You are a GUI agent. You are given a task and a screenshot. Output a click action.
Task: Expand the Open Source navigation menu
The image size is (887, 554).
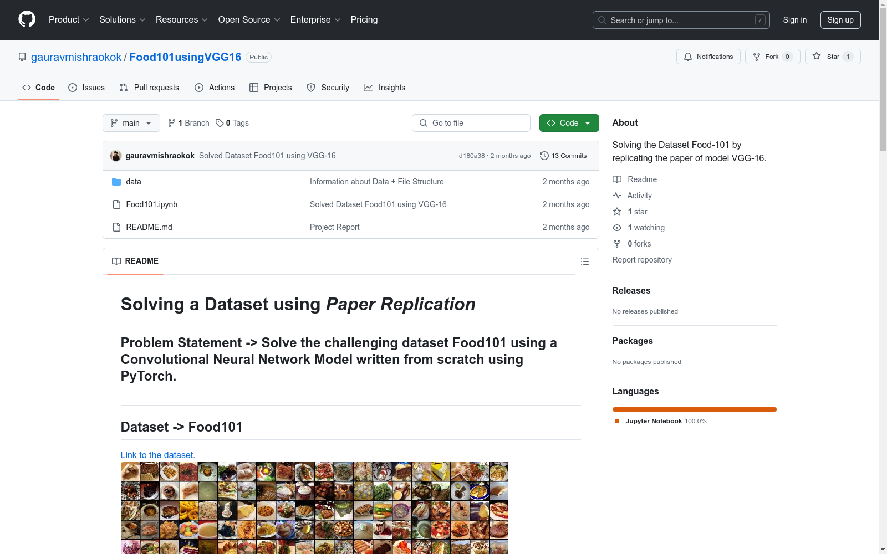coord(249,20)
